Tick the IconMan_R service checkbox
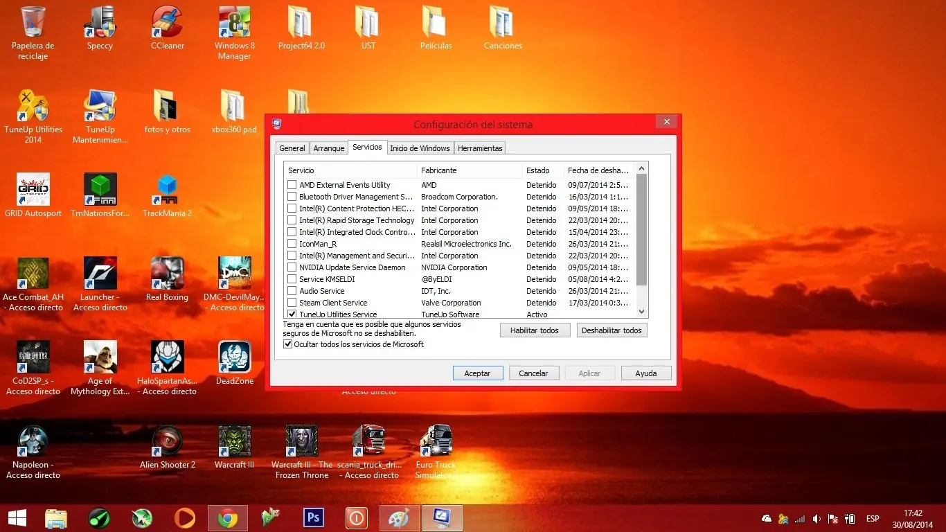Screen dimensions: 946x532 pyautogui.click(x=292, y=244)
